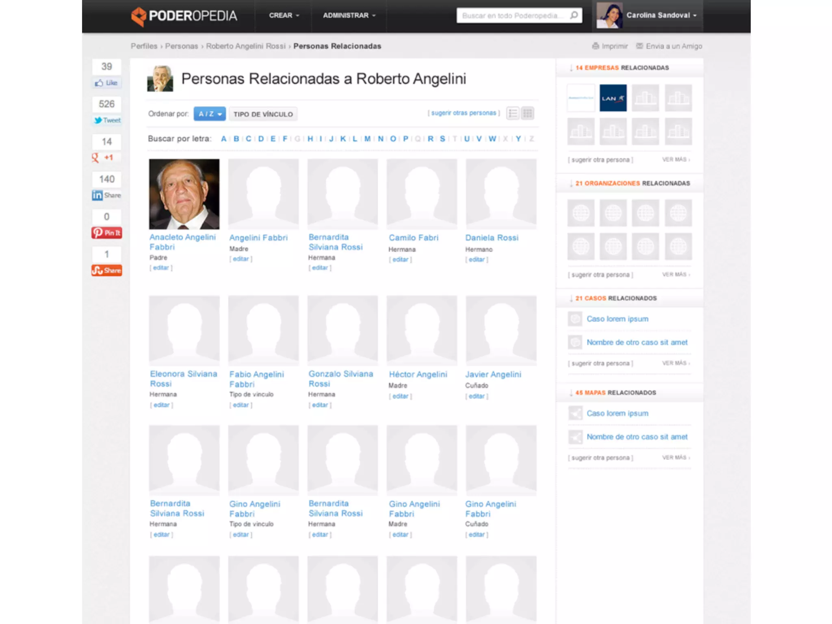832x624 pixels.
Task: Click sugerir otras personas link
Action: click(x=464, y=113)
